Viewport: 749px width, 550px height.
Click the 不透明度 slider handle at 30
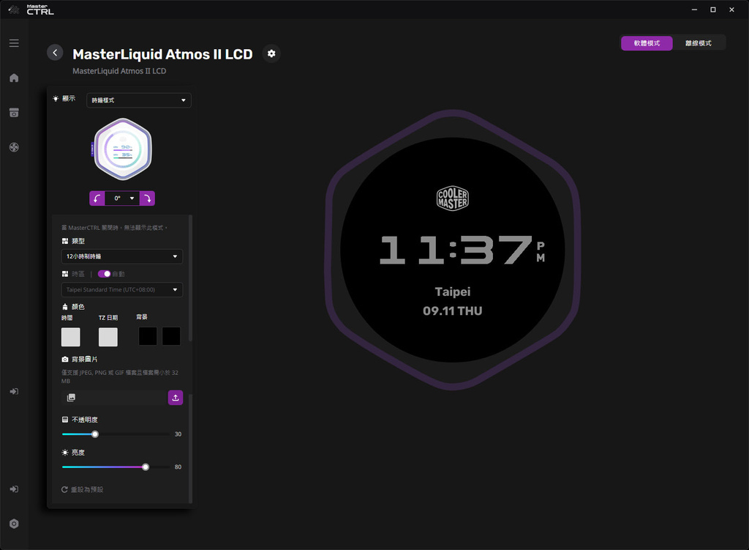click(95, 434)
